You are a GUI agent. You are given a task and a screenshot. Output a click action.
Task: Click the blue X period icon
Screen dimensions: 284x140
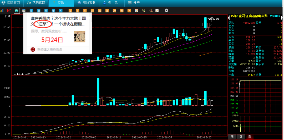[x=61, y=11]
